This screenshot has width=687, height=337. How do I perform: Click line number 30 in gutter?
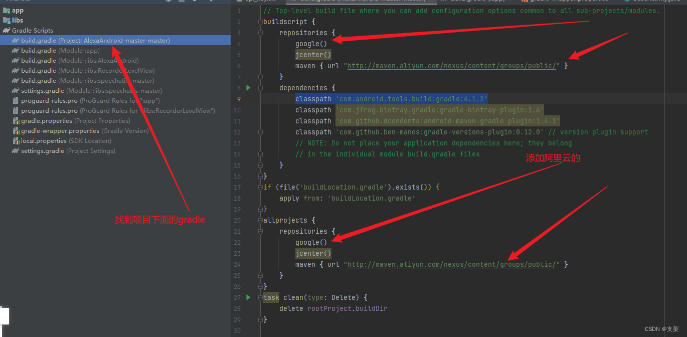pyautogui.click(x=237, y=330)
